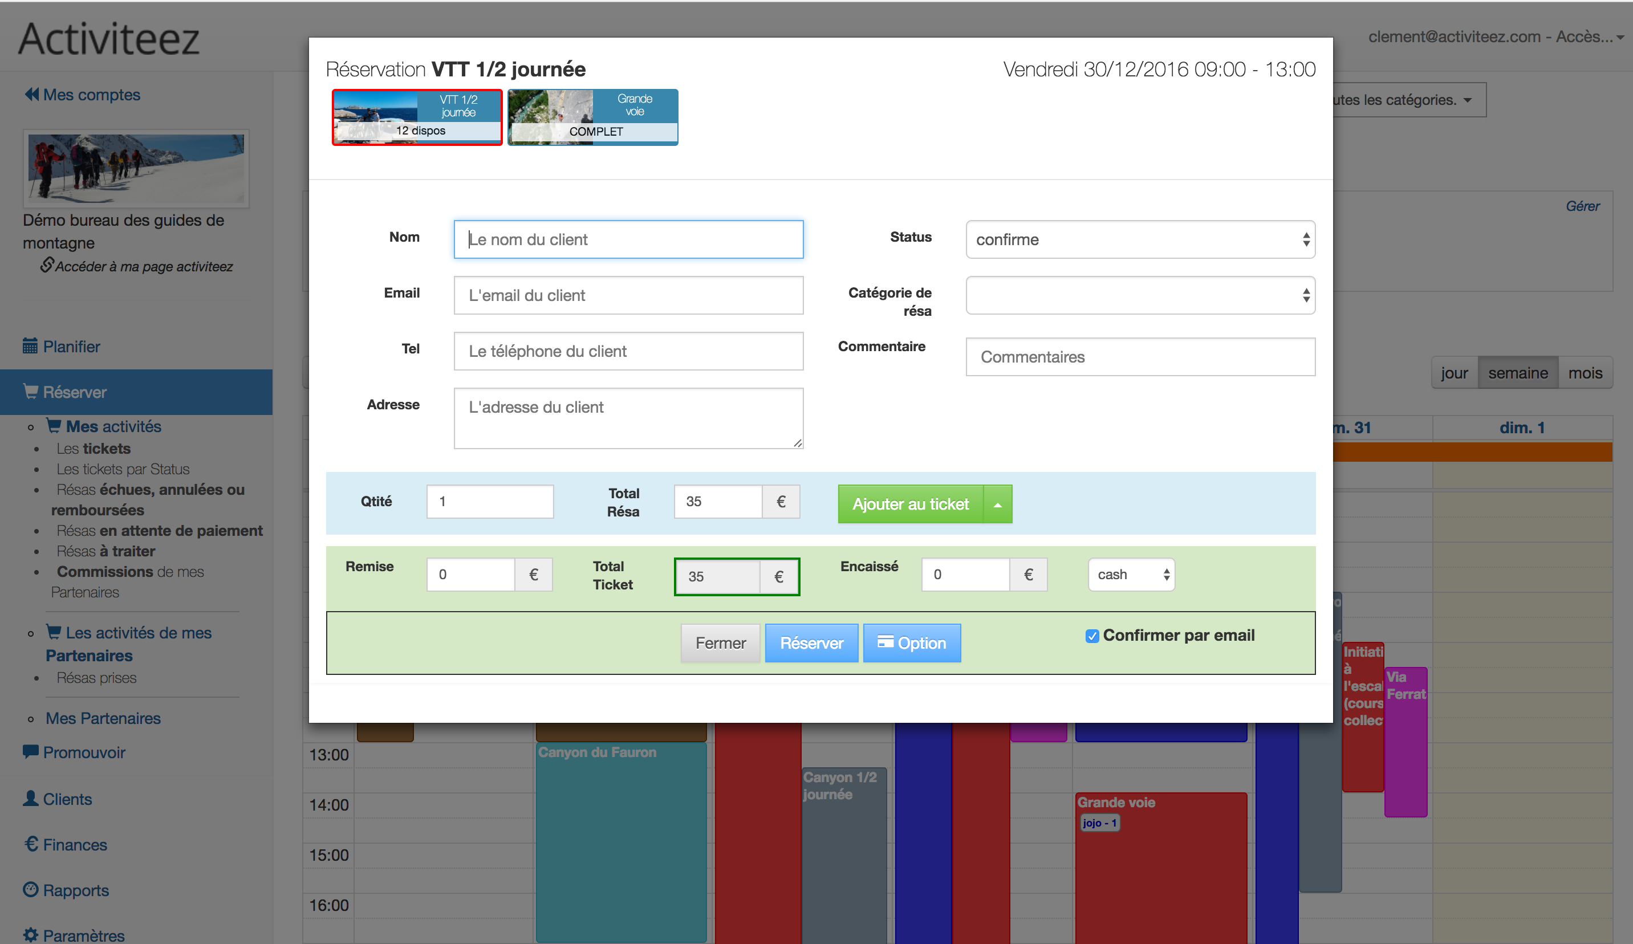This screenshot has width=1633, height=944.
Task: Open the cash payment method dropdown
Action: click(1131, 575)
